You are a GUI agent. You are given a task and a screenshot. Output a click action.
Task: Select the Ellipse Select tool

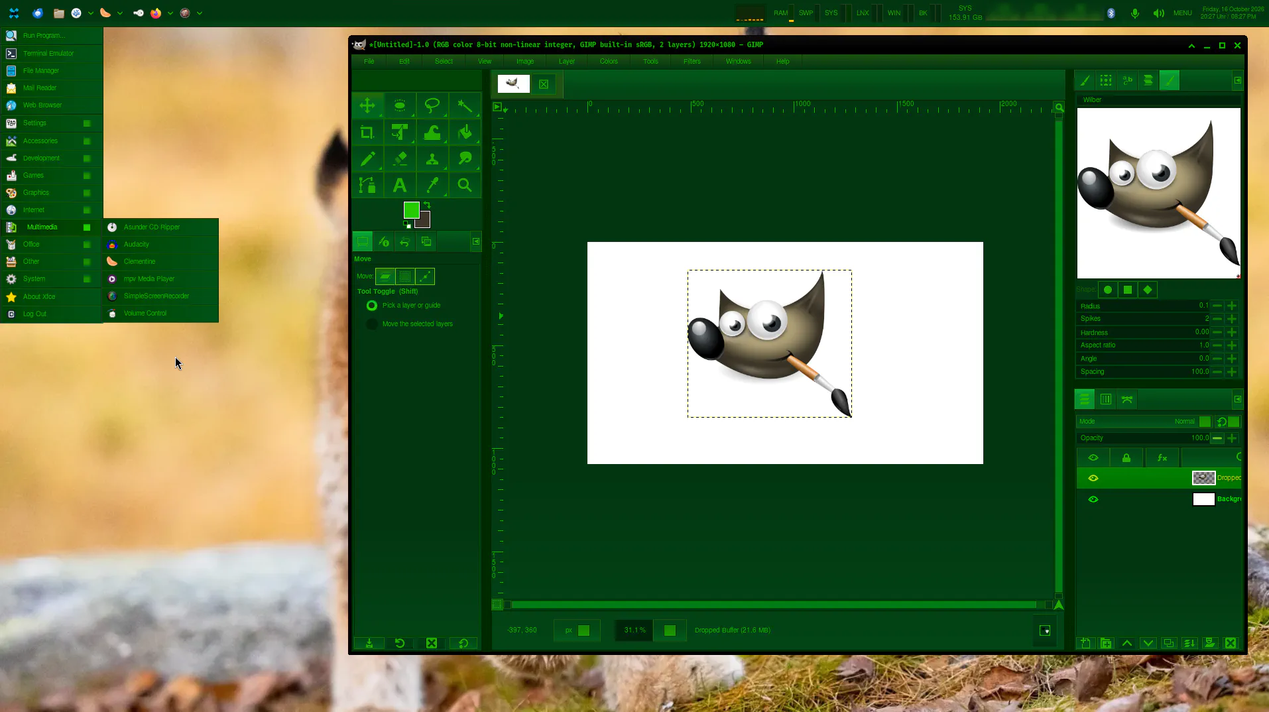point(400,106)
